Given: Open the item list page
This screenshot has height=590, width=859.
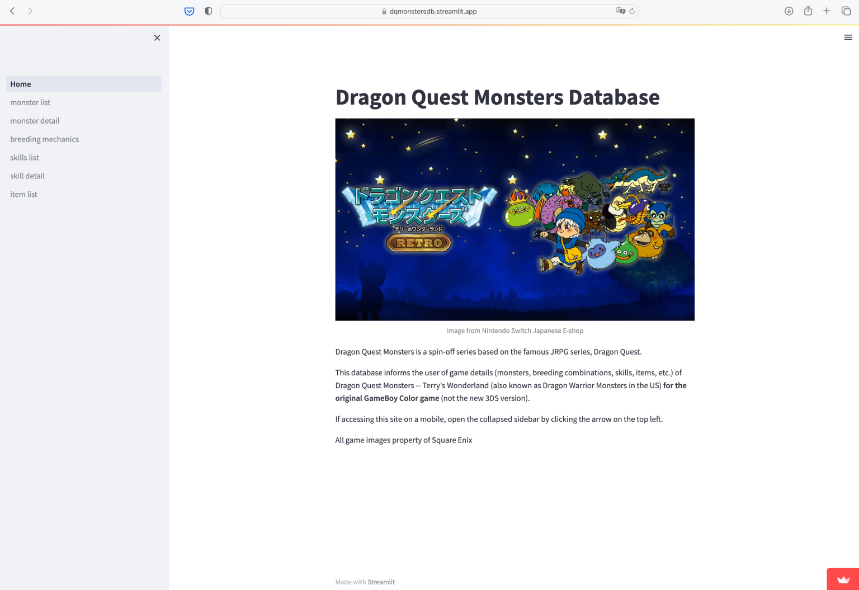Looking at the screenshot, I should click(x=23, y=195).
